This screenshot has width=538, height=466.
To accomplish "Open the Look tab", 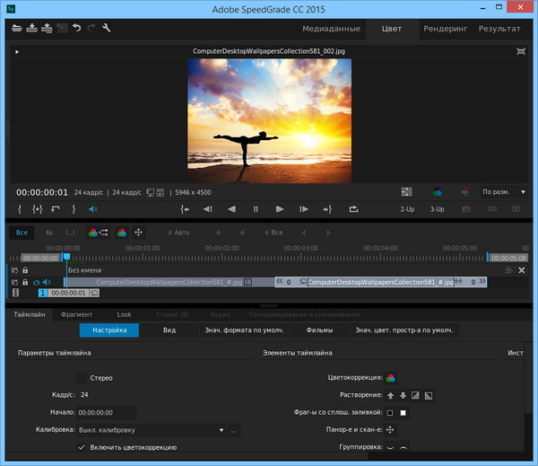I will (124, 315).
